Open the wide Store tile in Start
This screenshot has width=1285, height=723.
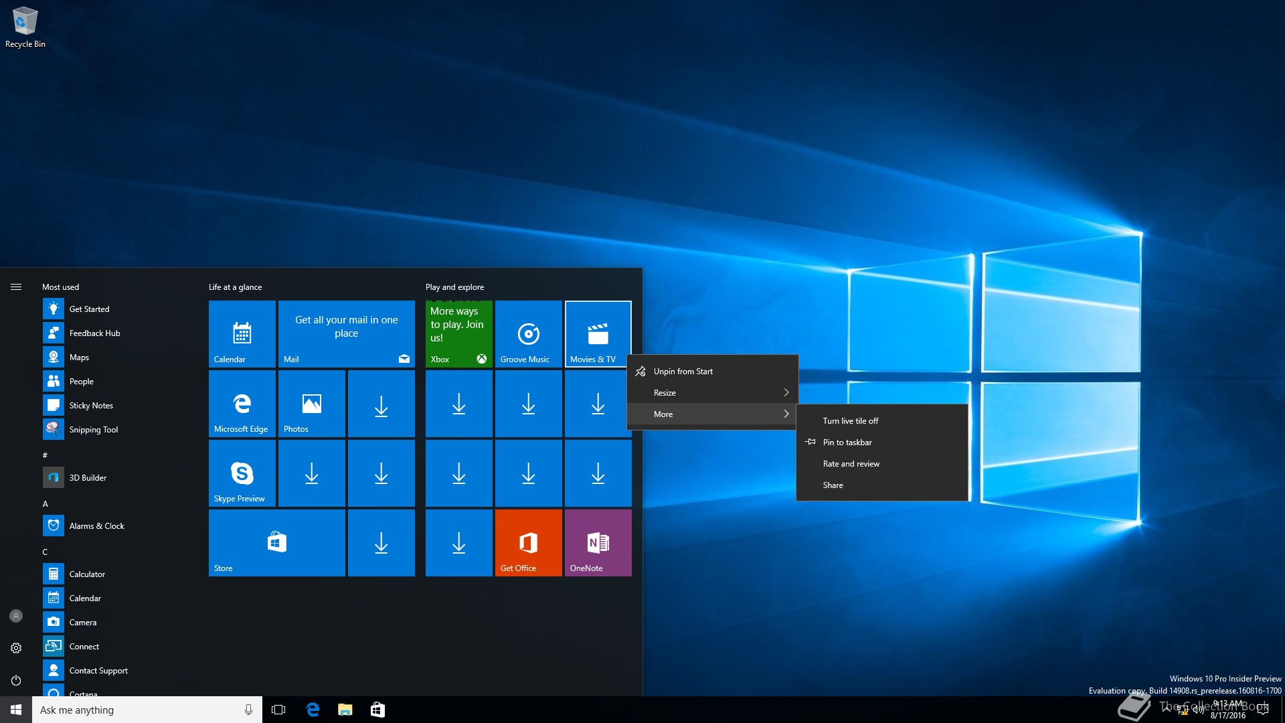tap(277, 543)
